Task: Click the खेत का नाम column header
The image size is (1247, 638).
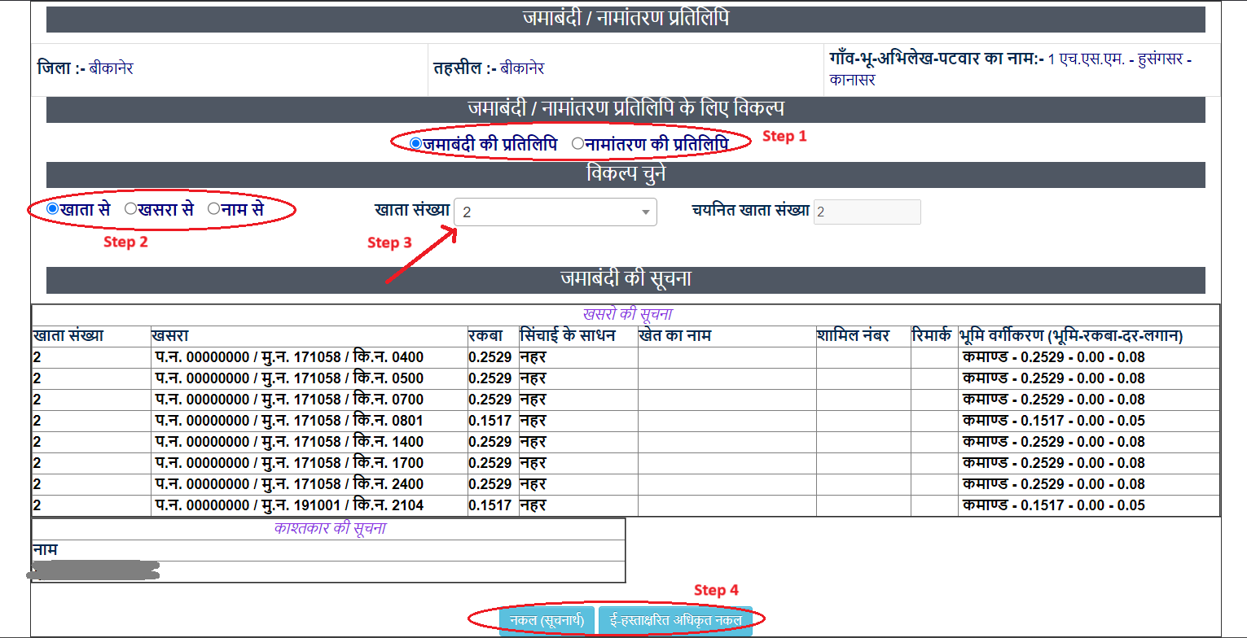Action: pos(675,336)
